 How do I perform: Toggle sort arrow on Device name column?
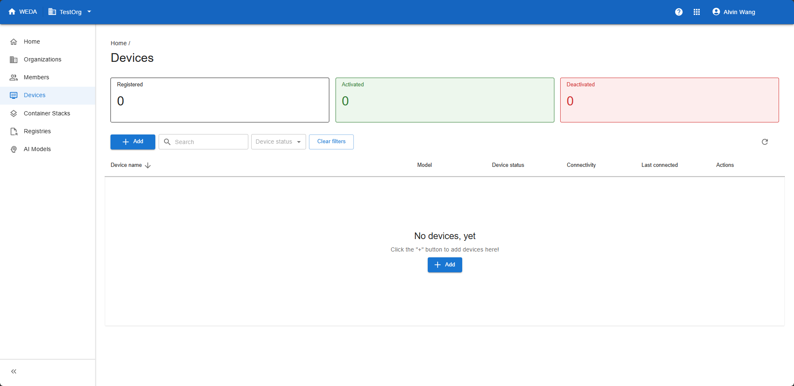(x=148, y=165)
